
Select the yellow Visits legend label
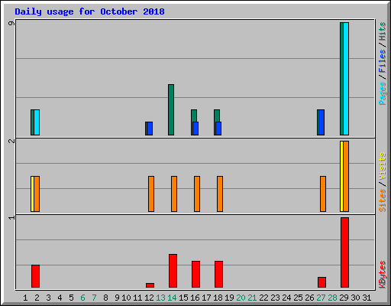click(382, 167)
